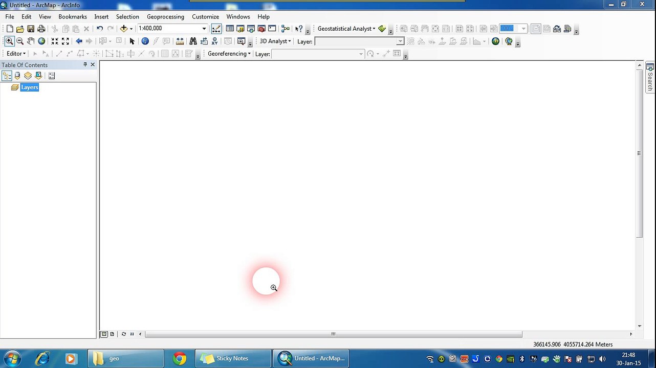656x368 pixels.
Task: Launch ArcGlobe from 3D Analyst toolbar
Action: pyautogui.click(x=495, y=41)
